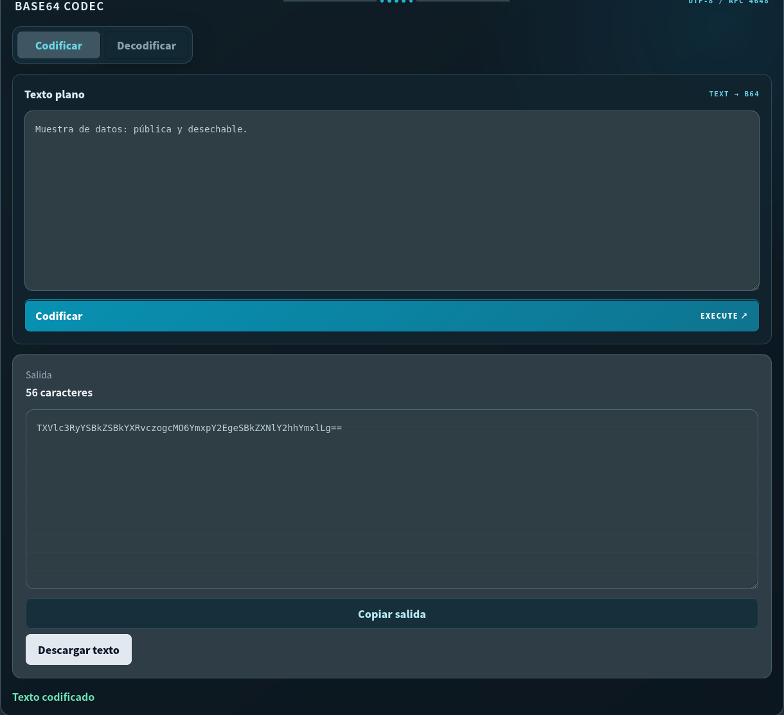The height and width of the screenshot is (715, 784).
Task: Click the Texto plano field label
Action: (x=55, y=94)
